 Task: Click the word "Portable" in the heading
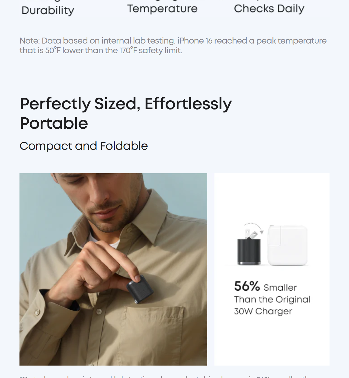(54, 123)
